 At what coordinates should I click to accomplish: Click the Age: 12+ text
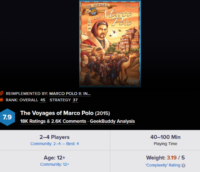click(54, 158)
